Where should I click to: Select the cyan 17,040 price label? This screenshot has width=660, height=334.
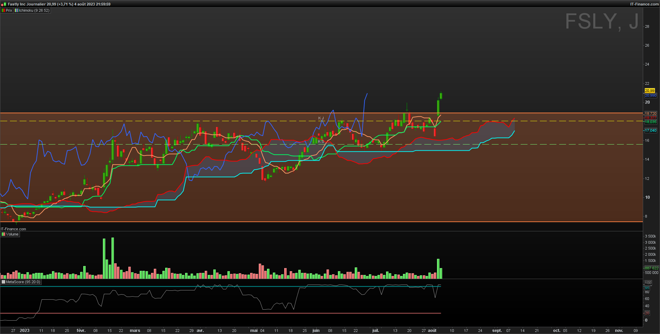(x=650, y=130)
